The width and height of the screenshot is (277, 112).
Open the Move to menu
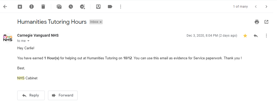coord(98,7)
